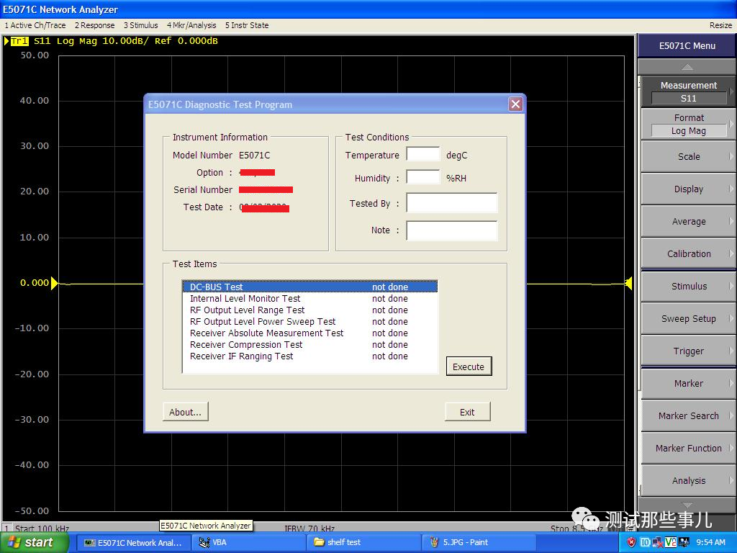Click the Execute button

tap(469, 367)
